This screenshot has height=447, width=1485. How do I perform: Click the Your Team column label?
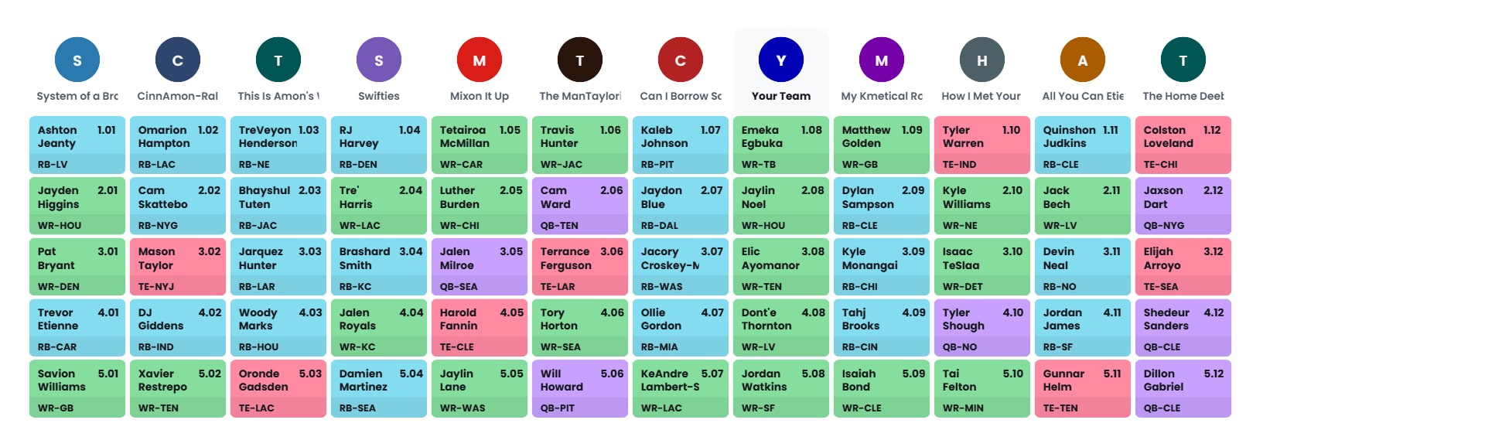[x=781, y=97]
